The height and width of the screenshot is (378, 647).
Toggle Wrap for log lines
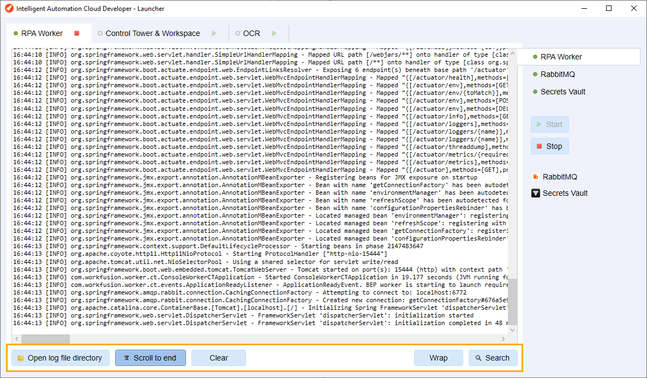pos(438,358)
